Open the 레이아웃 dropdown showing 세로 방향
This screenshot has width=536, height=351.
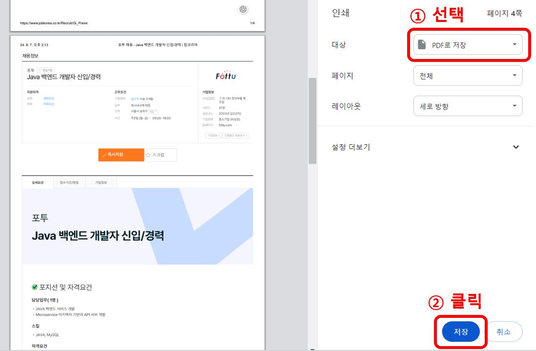pyautogui.click(x=467, y=106)
